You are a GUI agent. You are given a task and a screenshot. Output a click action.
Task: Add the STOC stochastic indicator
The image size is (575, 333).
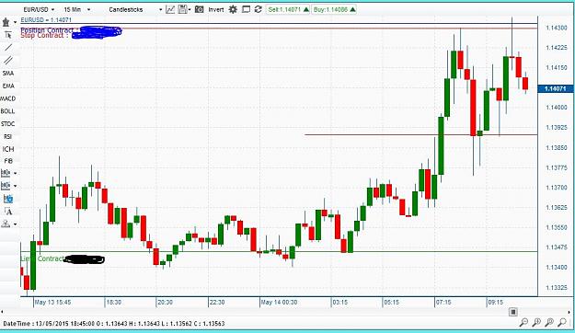[7, 124]
